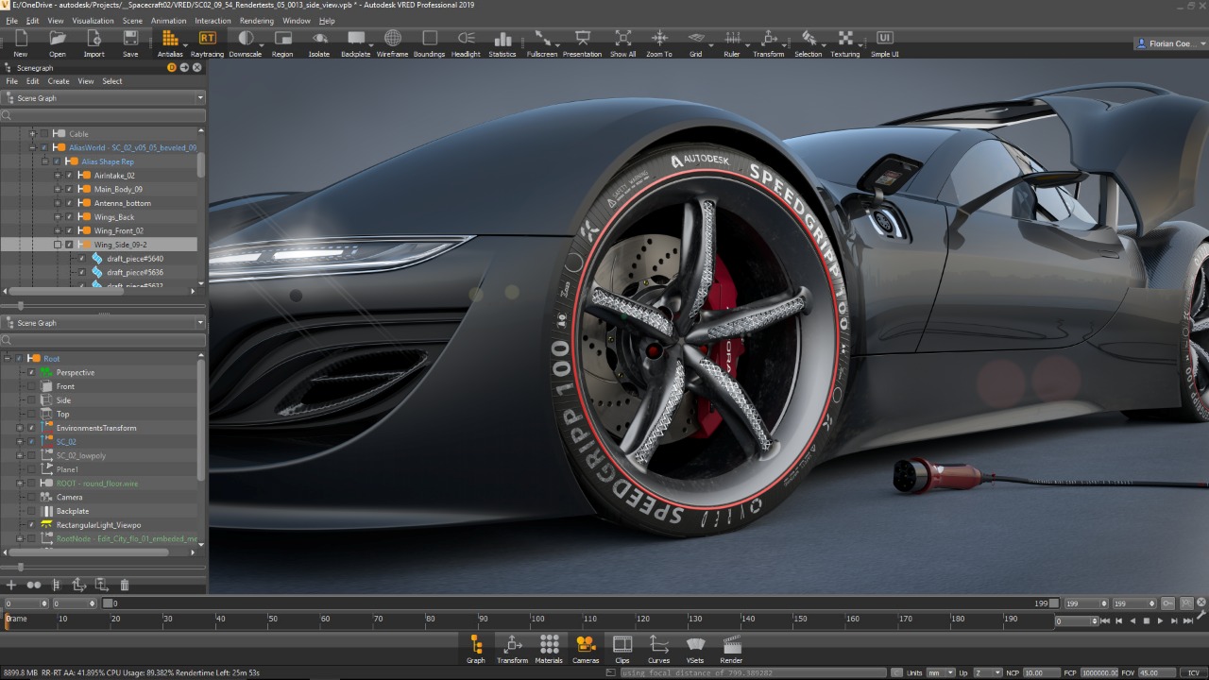Open the VSets module
This screenshot has height=680, width=1209.
point(695,649)
